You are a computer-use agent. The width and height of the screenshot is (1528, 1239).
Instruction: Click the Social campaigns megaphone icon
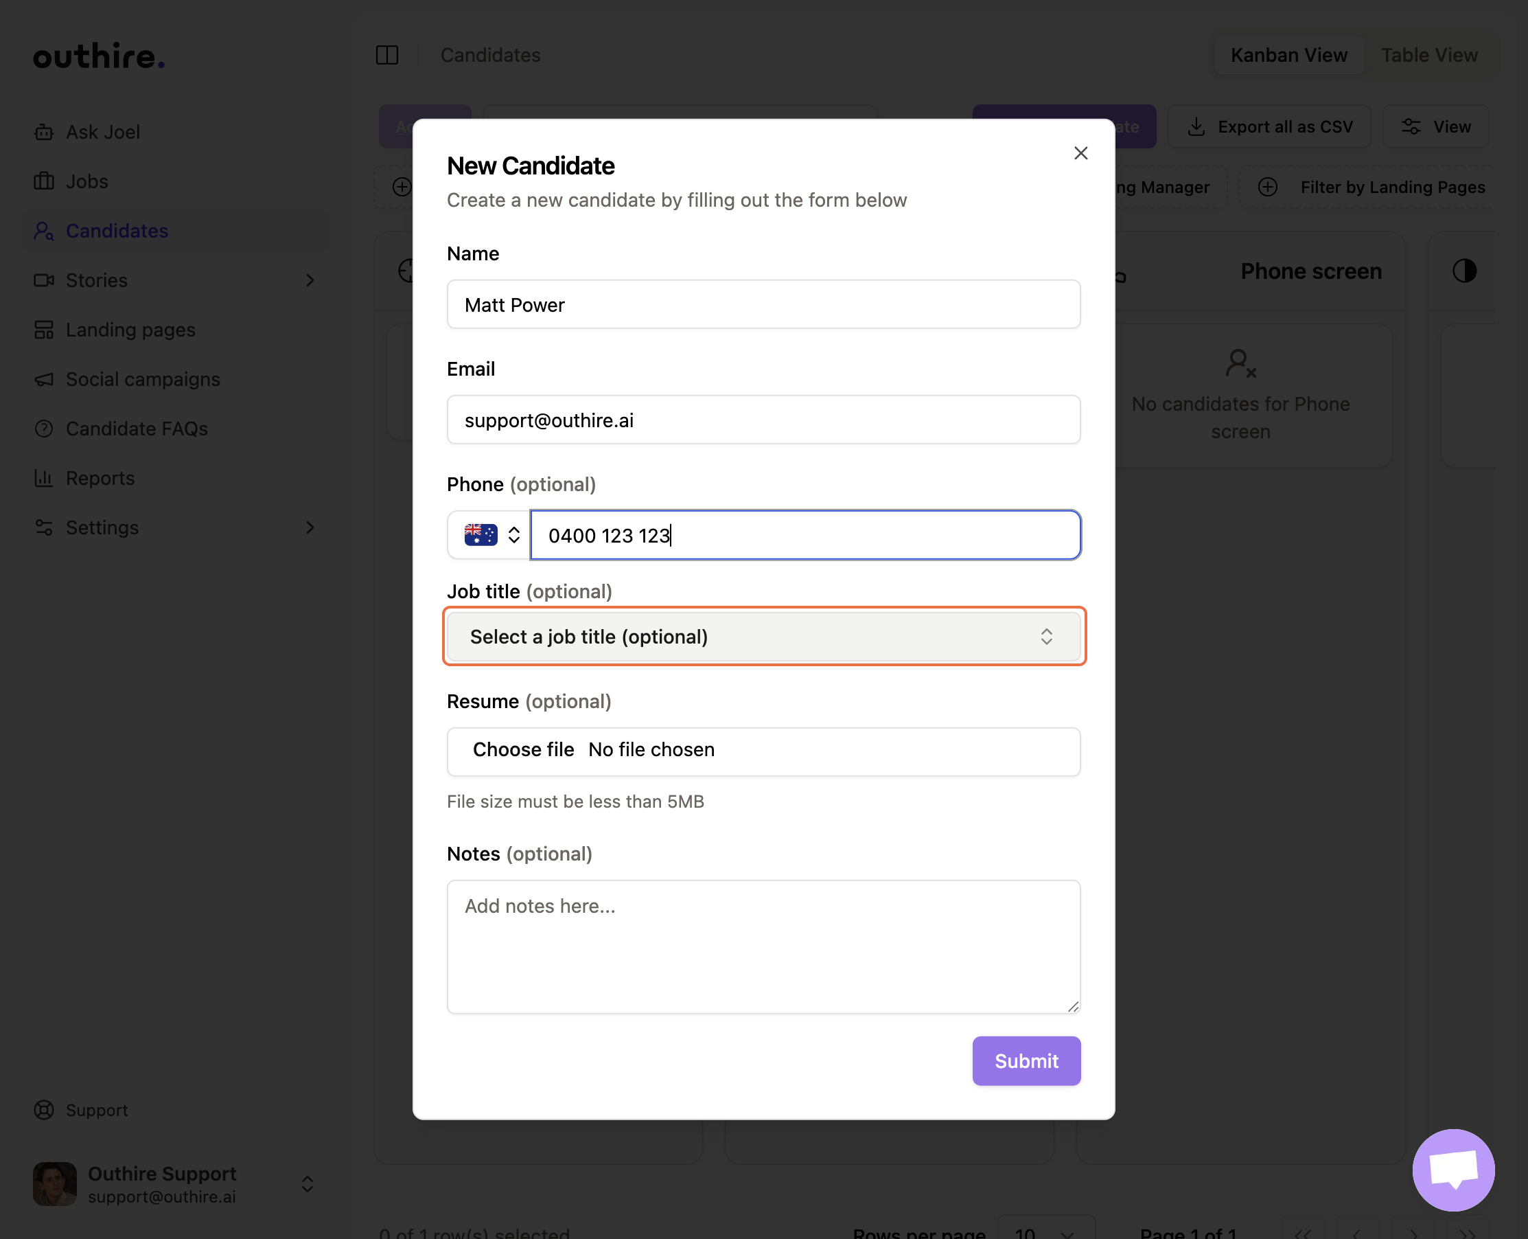tap(43, 380)
